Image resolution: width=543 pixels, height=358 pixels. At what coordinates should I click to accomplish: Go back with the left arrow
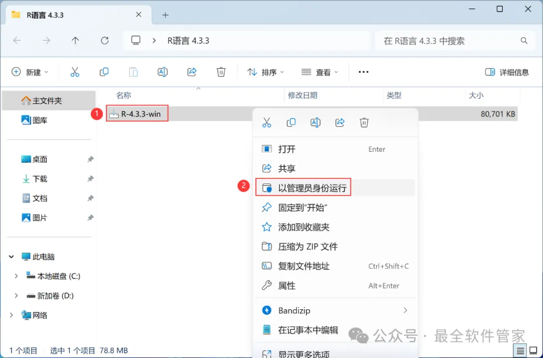click(17, 41)
